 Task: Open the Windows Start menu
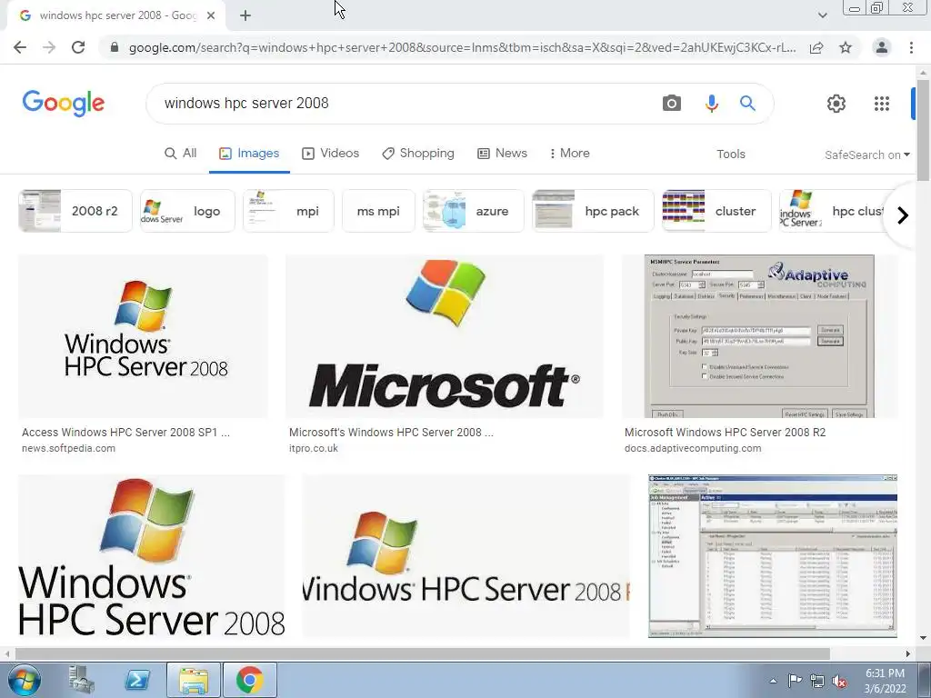24,680
